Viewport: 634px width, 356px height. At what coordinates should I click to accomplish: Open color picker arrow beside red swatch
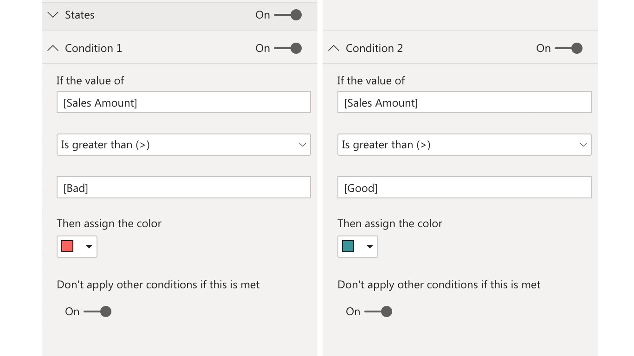[89, 247]
